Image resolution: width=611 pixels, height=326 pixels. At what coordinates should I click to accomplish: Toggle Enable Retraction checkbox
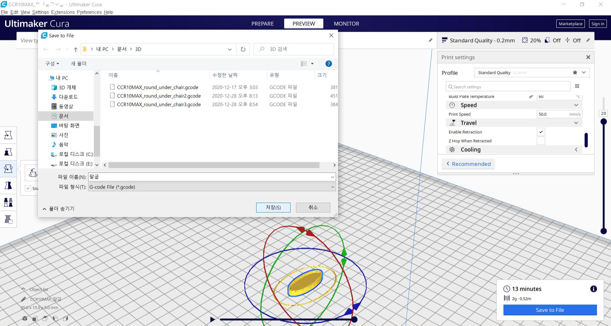541,132
